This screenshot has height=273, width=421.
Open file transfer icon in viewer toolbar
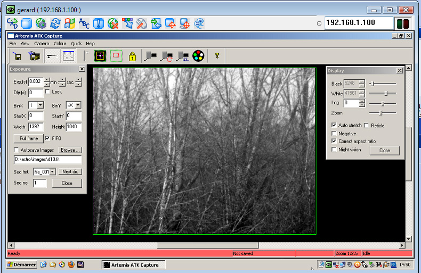point(156,23)
